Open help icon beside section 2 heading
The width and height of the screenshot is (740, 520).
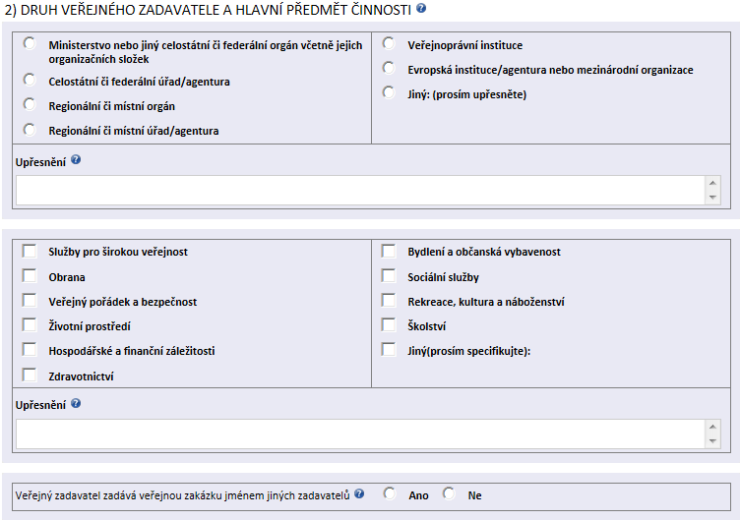421,8
